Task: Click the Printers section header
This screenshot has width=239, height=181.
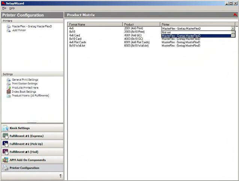Action: (32, 21)
